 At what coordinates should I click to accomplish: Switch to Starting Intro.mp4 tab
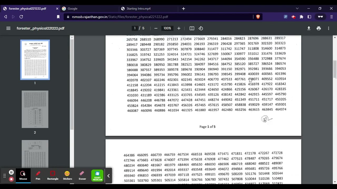pyautogui.click(x=149, y=9)
